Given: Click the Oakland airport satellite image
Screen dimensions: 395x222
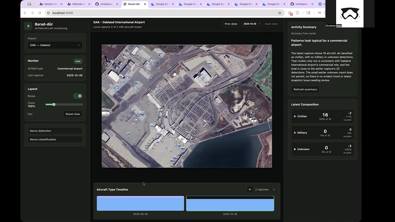Looking at the screenshot, I should click(x=187, y=106).
